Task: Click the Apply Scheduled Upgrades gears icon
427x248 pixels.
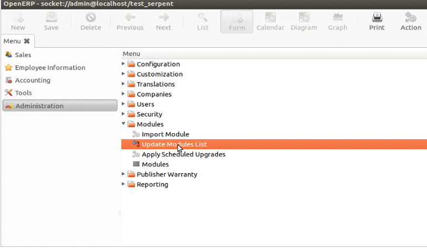Action: click(x=136, y=154)
